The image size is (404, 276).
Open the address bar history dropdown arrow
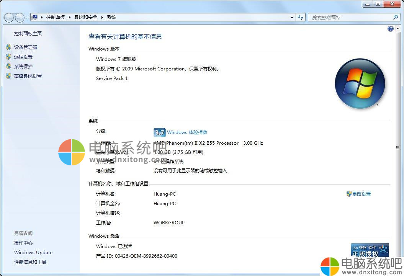click(292, 18)
